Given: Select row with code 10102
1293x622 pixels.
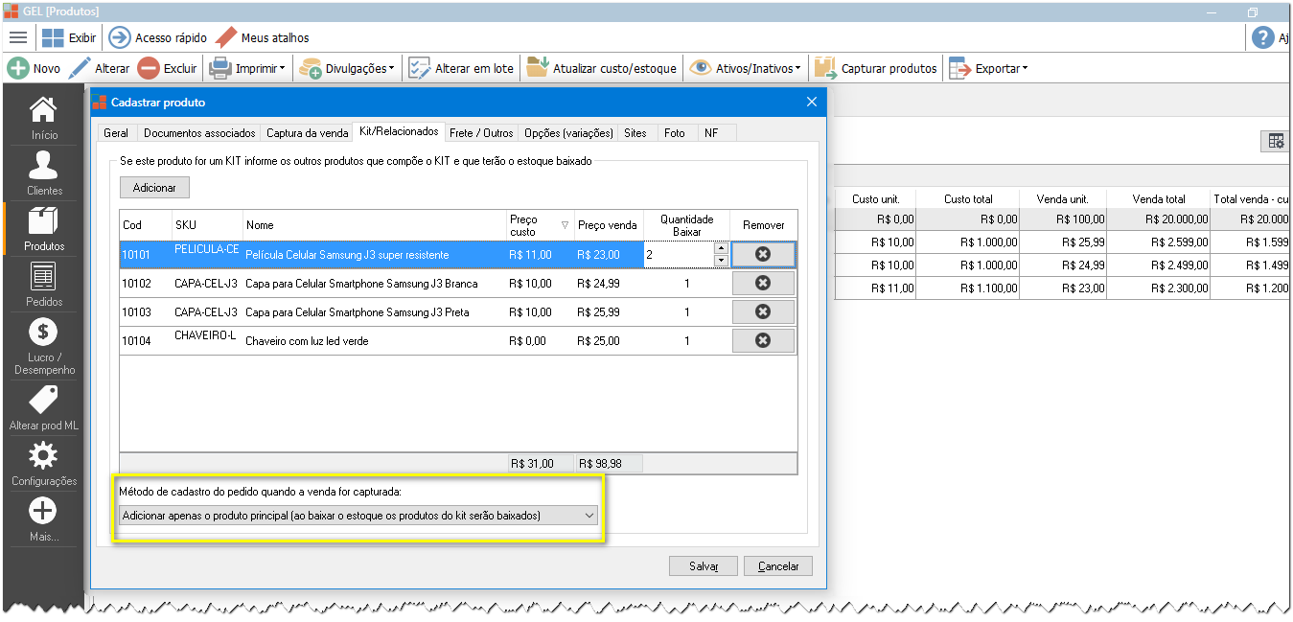Looking at the screenshot, I should pos(458,284).
